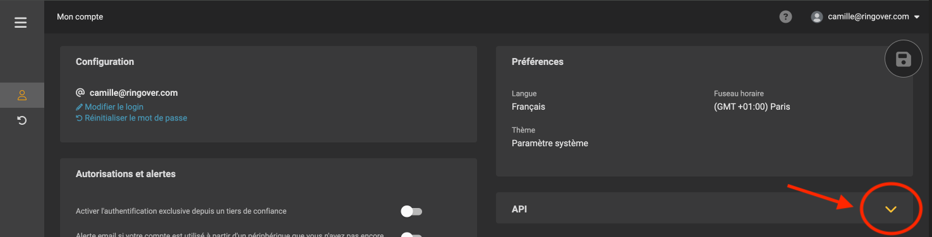932x237 pixels.
Task: Open the history sidebar icon
Action: coord(22,120)
